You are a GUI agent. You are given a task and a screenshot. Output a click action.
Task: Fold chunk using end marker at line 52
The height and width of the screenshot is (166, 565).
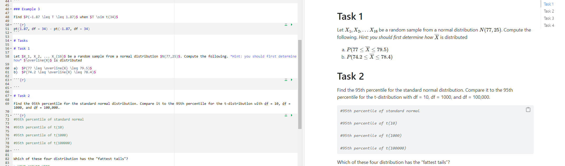point(11,33)
